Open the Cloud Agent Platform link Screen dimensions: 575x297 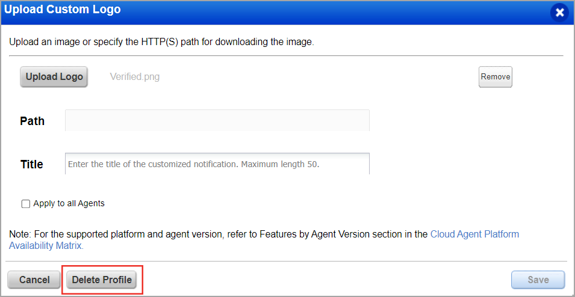pos(474,234)
